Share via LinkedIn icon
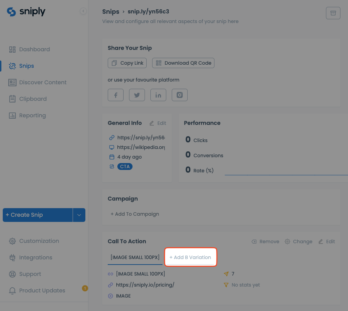The image size is (348, 311). point(158,95)
